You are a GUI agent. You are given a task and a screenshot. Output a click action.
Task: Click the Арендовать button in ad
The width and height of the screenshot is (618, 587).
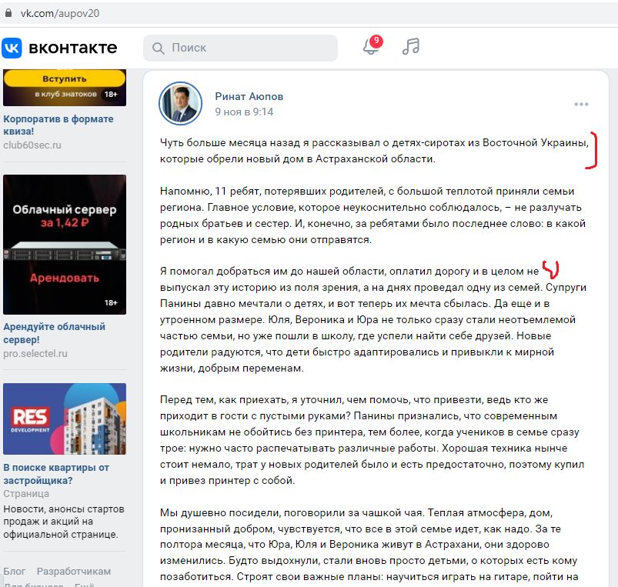[65, 278]
